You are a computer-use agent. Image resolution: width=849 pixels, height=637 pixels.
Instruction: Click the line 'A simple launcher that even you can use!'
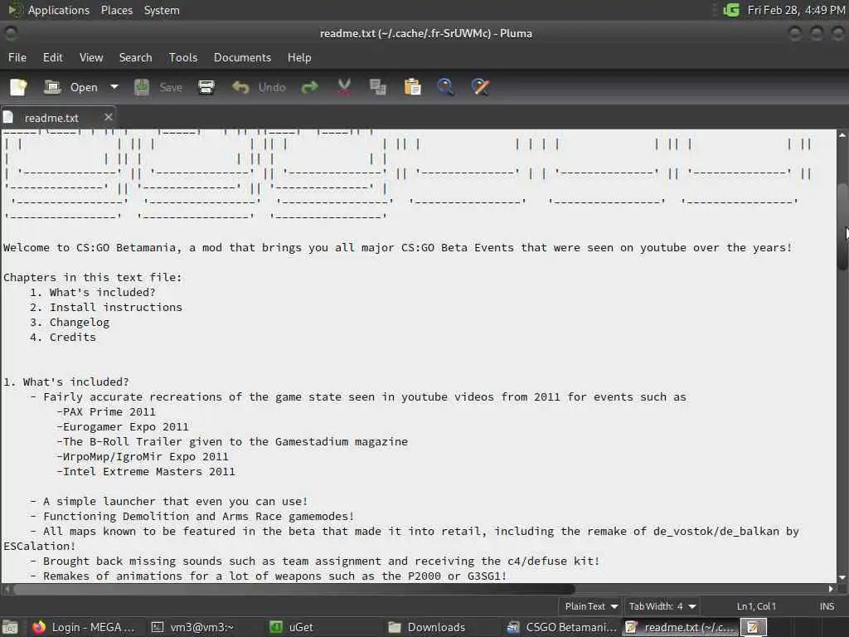click(169, 501)
